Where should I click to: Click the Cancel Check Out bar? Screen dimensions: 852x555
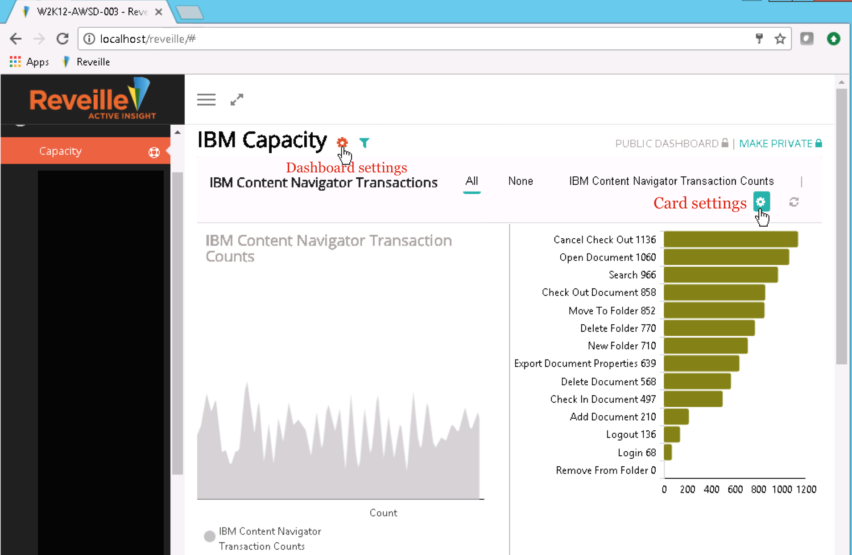(731, 239)
